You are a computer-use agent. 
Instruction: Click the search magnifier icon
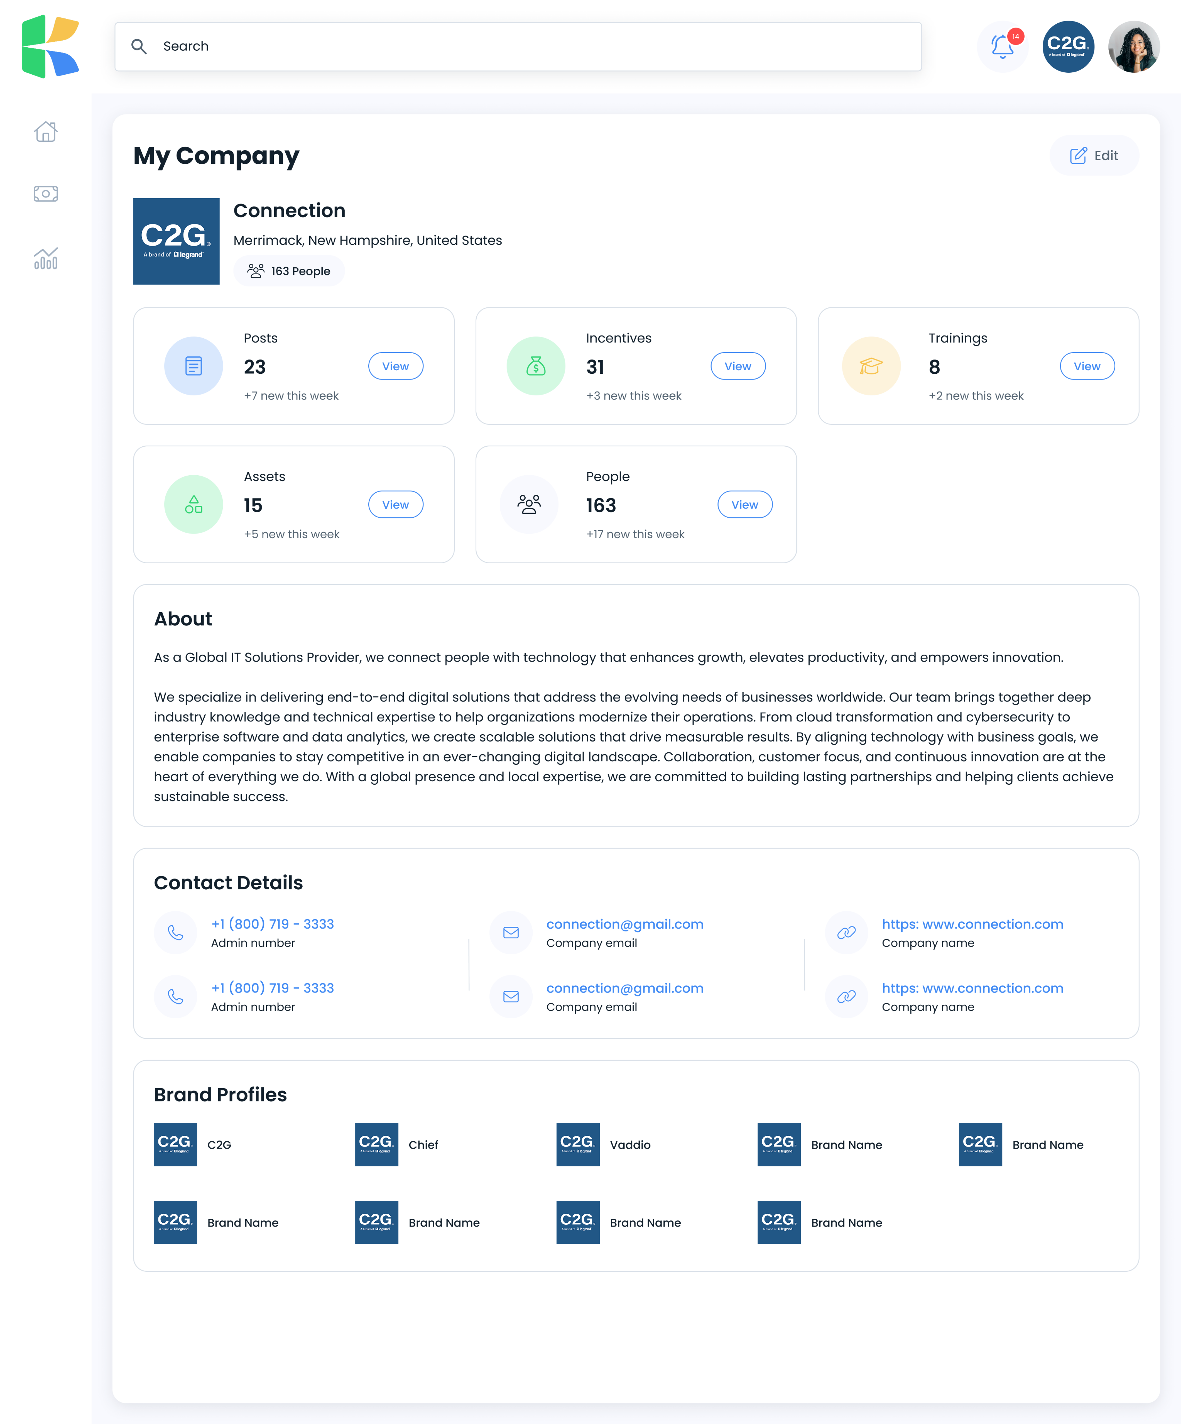click(x=139, y=46)
